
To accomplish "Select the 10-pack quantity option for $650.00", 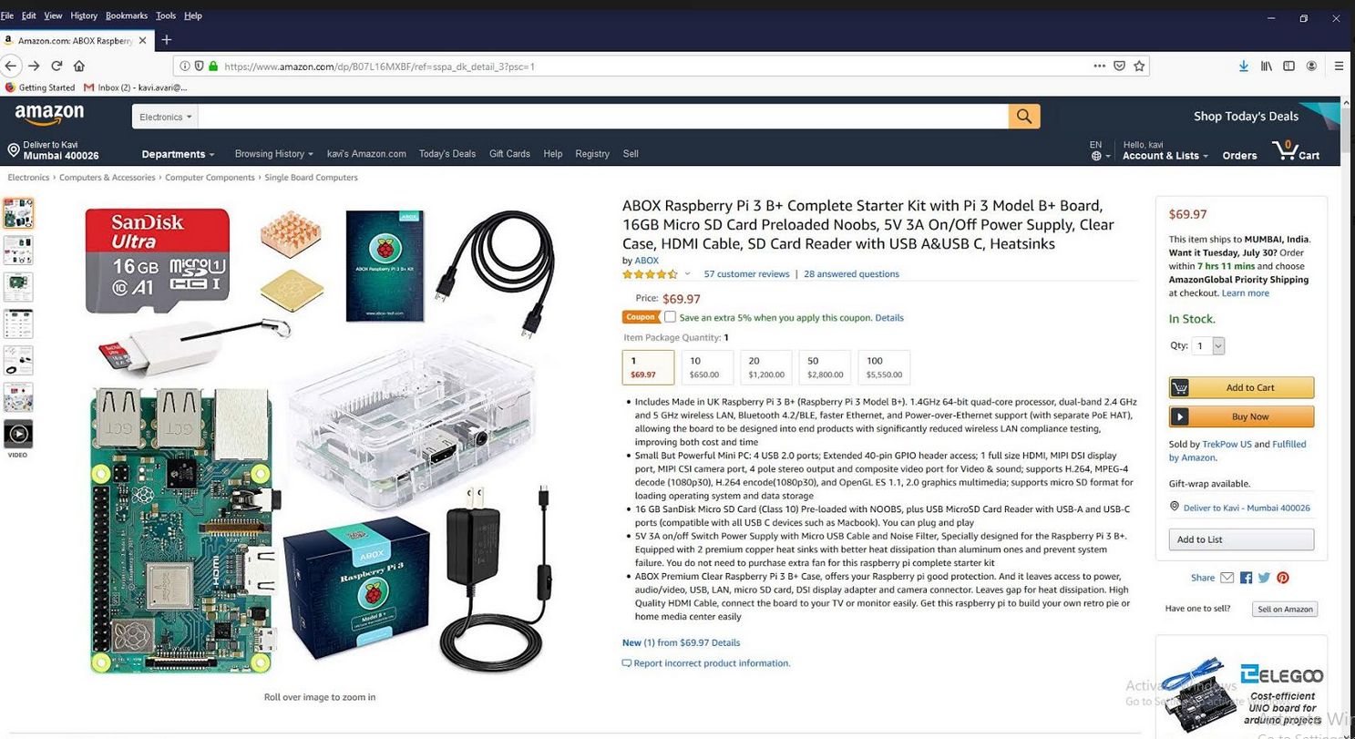I will (707, 367).
